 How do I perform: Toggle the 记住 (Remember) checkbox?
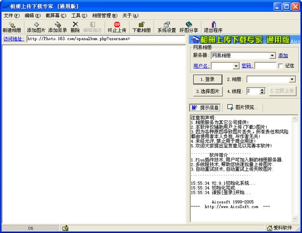click(281, 66)
